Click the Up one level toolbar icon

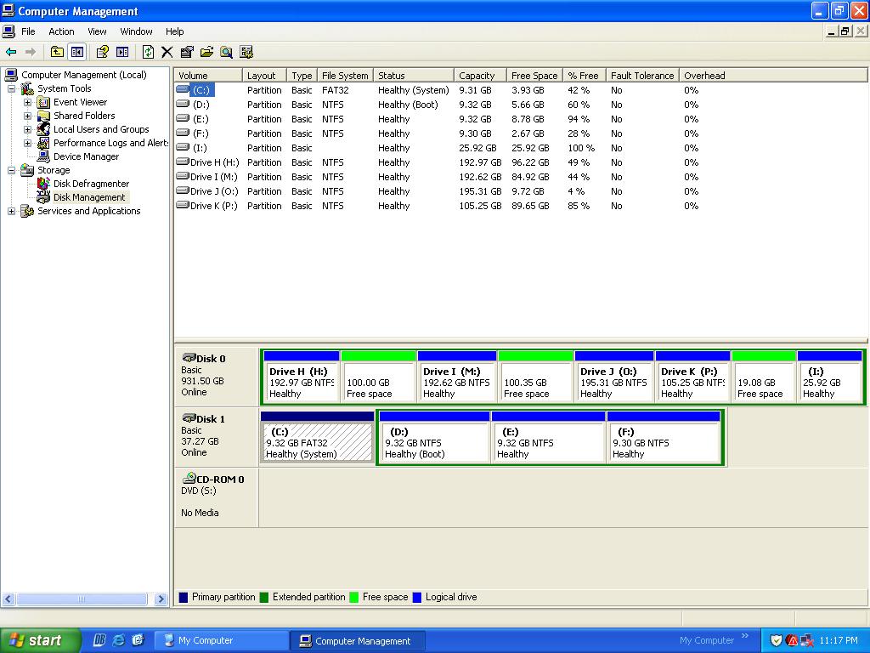click(57, 50)
